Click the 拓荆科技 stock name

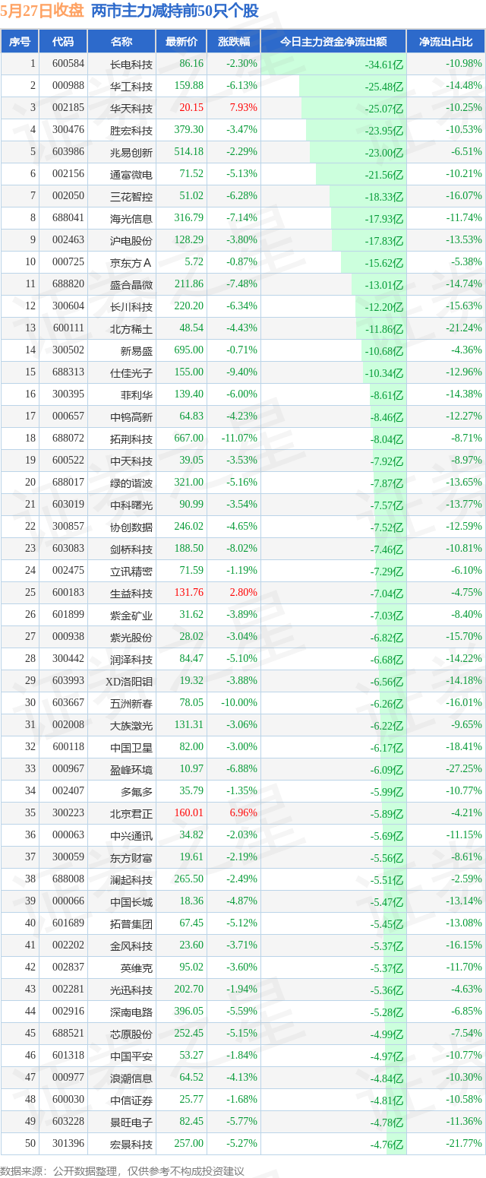(131, 439)
